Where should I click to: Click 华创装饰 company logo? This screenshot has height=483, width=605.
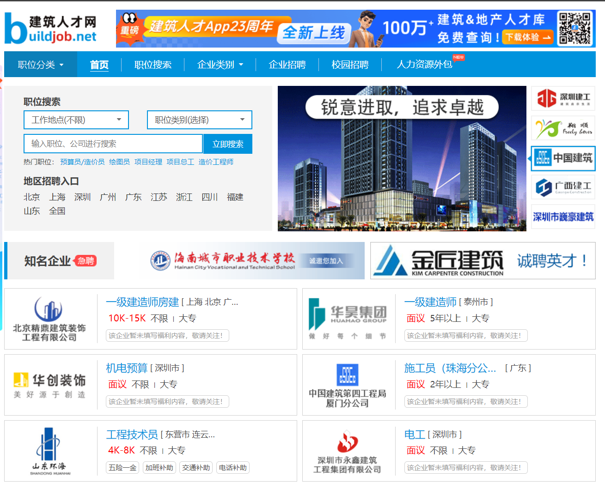pos(49,385)
